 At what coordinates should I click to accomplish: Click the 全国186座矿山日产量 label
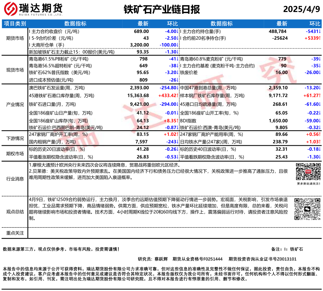[61, 113]
